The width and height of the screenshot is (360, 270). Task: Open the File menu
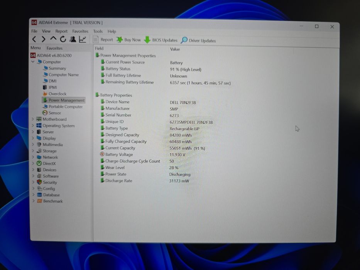coord(34,31)
